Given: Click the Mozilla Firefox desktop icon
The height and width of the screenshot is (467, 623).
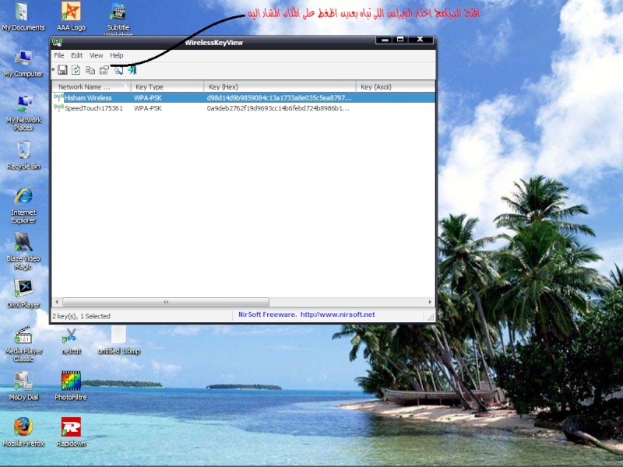Looking at the screenshot, I should tap(23, 428).
